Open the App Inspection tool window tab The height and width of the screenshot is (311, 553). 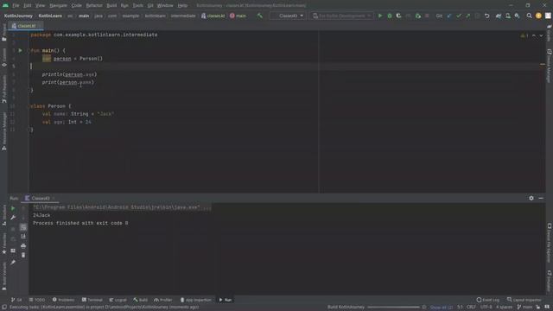coord(196,300)
